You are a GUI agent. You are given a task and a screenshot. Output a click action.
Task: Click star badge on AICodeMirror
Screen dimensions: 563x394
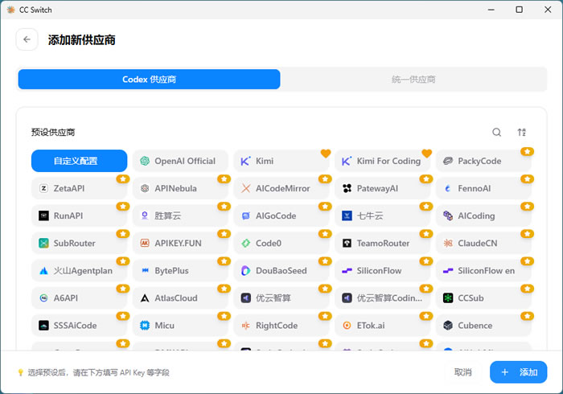[325, 179]
